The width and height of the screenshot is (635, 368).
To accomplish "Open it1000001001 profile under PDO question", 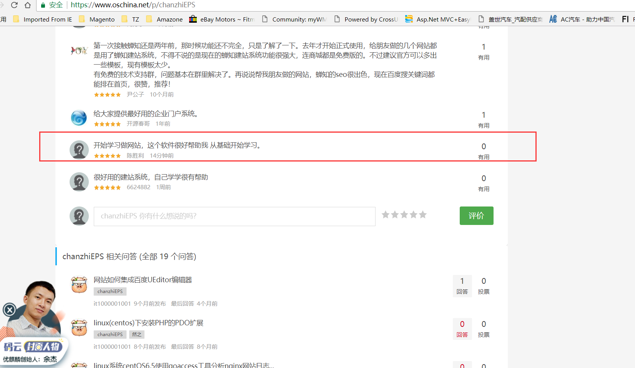I will pos(112,347).
